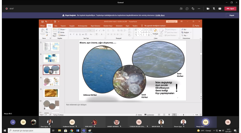Switch to the Slayt Gösterisi tab
This screenshot has height=133, width=241.
[x=95, y=26]
